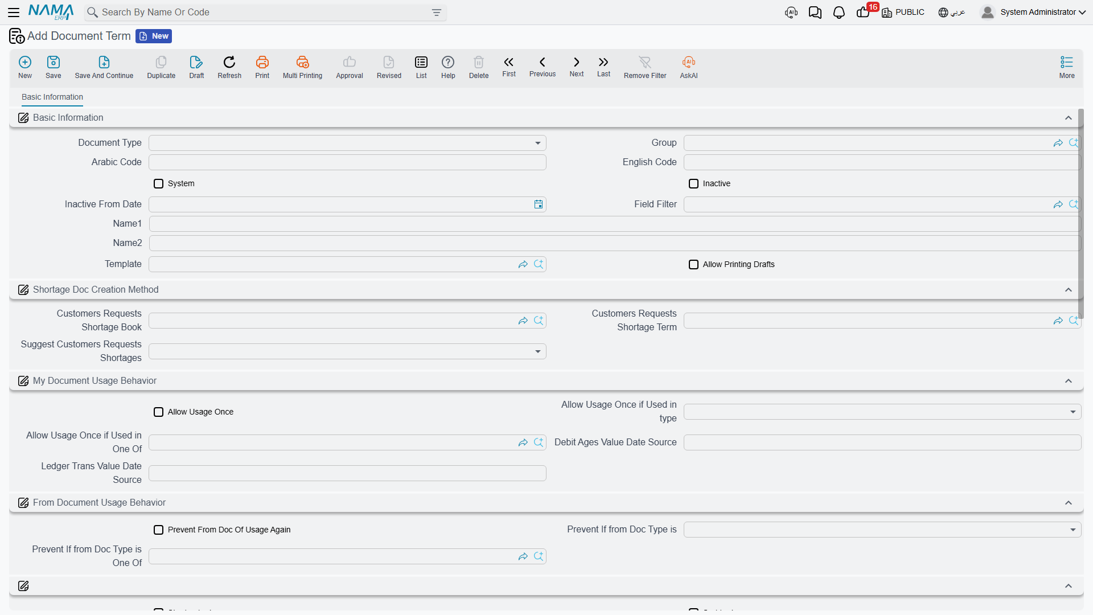1093x615 pixels.
Task: Click the vertical page scrollbar
Action: point(1080,214)
